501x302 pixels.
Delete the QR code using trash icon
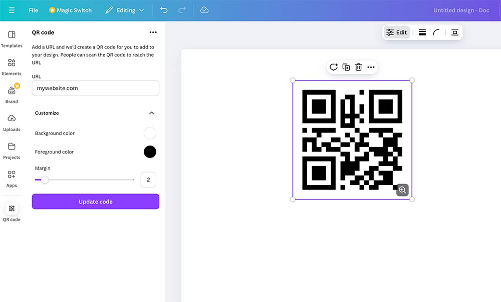click(x=358, y=66)
